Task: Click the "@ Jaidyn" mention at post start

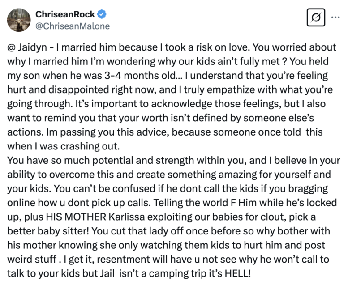Action: 27,47
